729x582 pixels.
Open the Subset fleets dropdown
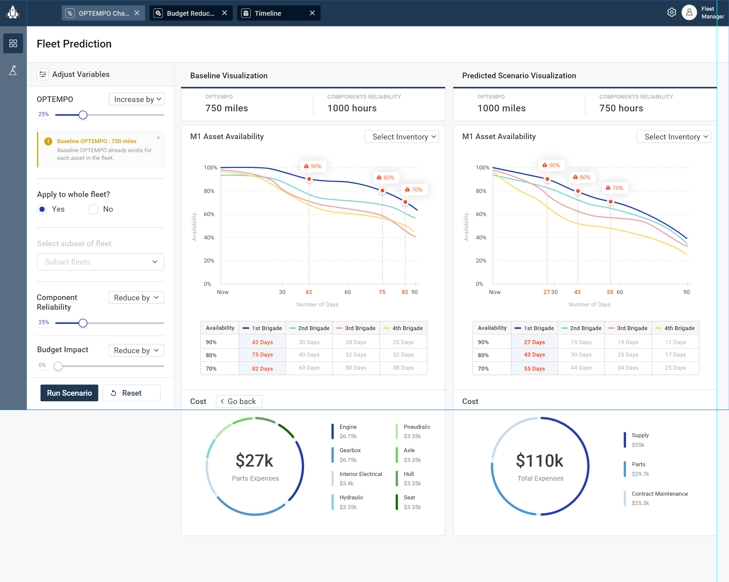click(x=100, y=262)
